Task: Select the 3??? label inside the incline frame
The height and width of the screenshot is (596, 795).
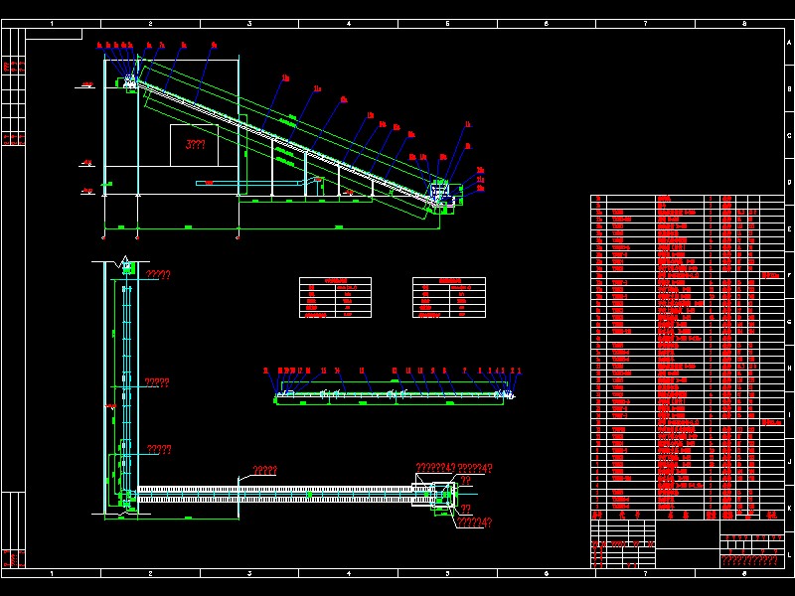Action: (195, 145)
